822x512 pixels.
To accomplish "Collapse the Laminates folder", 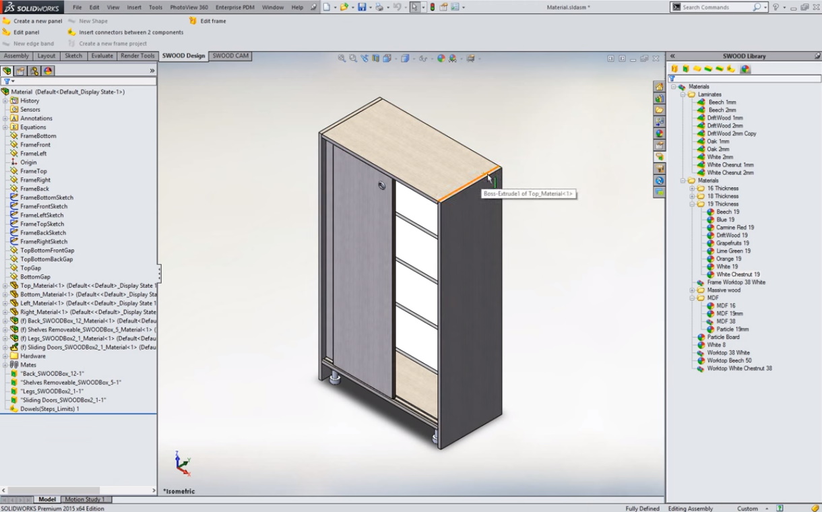I will click(x=683, y=94).
